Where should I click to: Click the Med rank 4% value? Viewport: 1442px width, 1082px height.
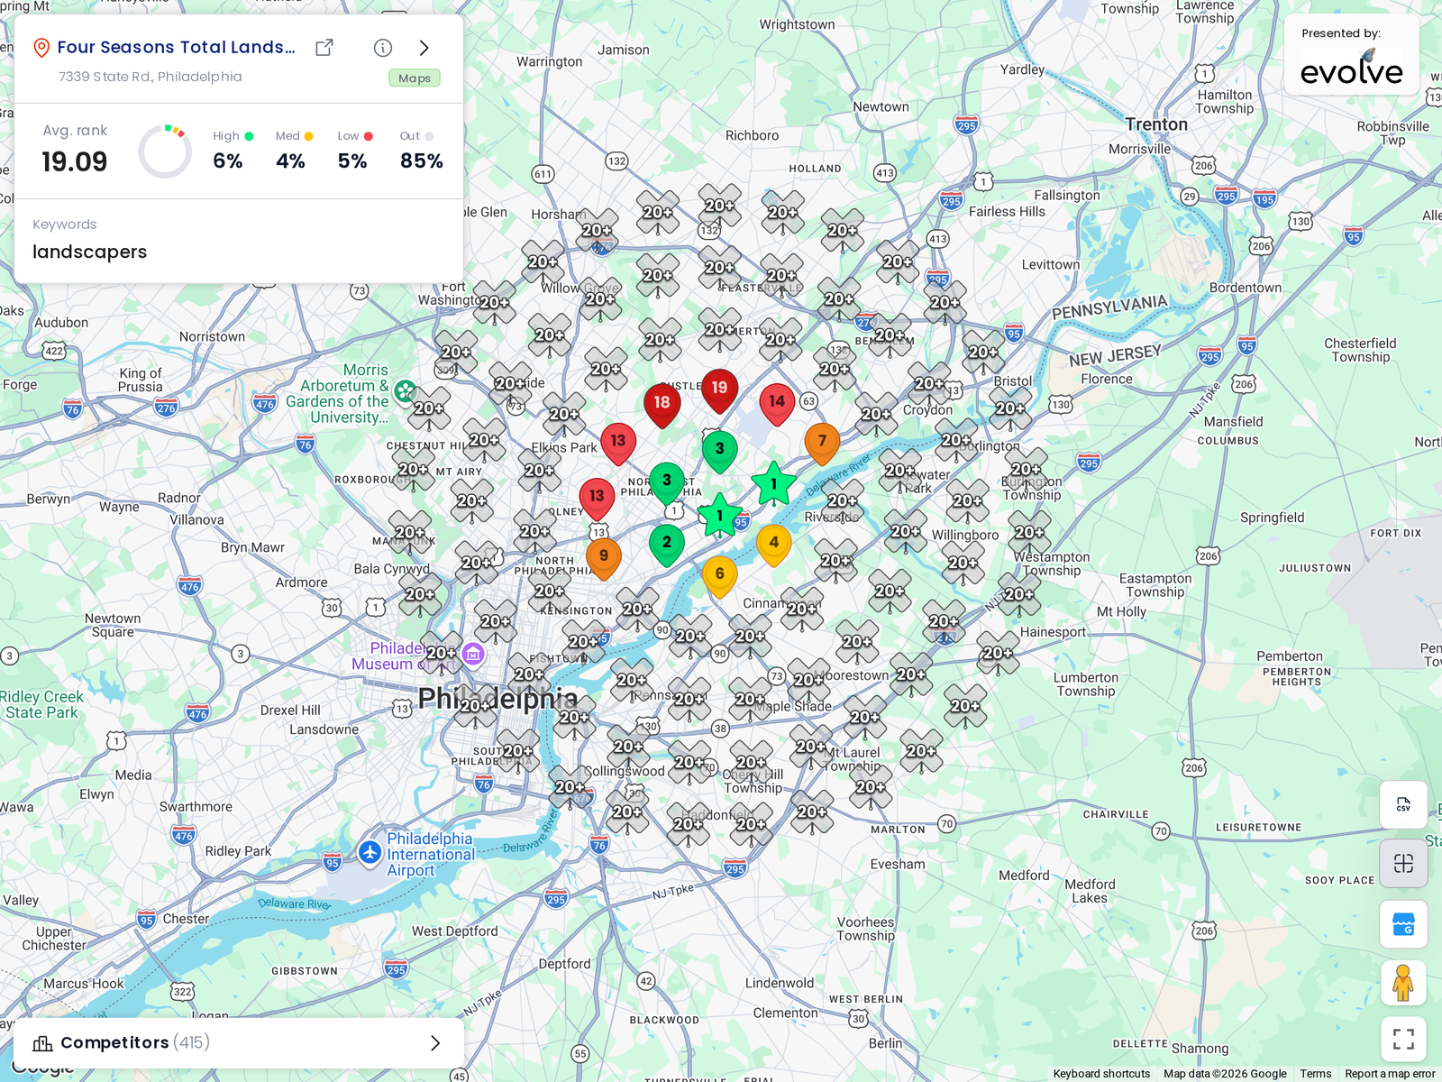pos(290,161)
